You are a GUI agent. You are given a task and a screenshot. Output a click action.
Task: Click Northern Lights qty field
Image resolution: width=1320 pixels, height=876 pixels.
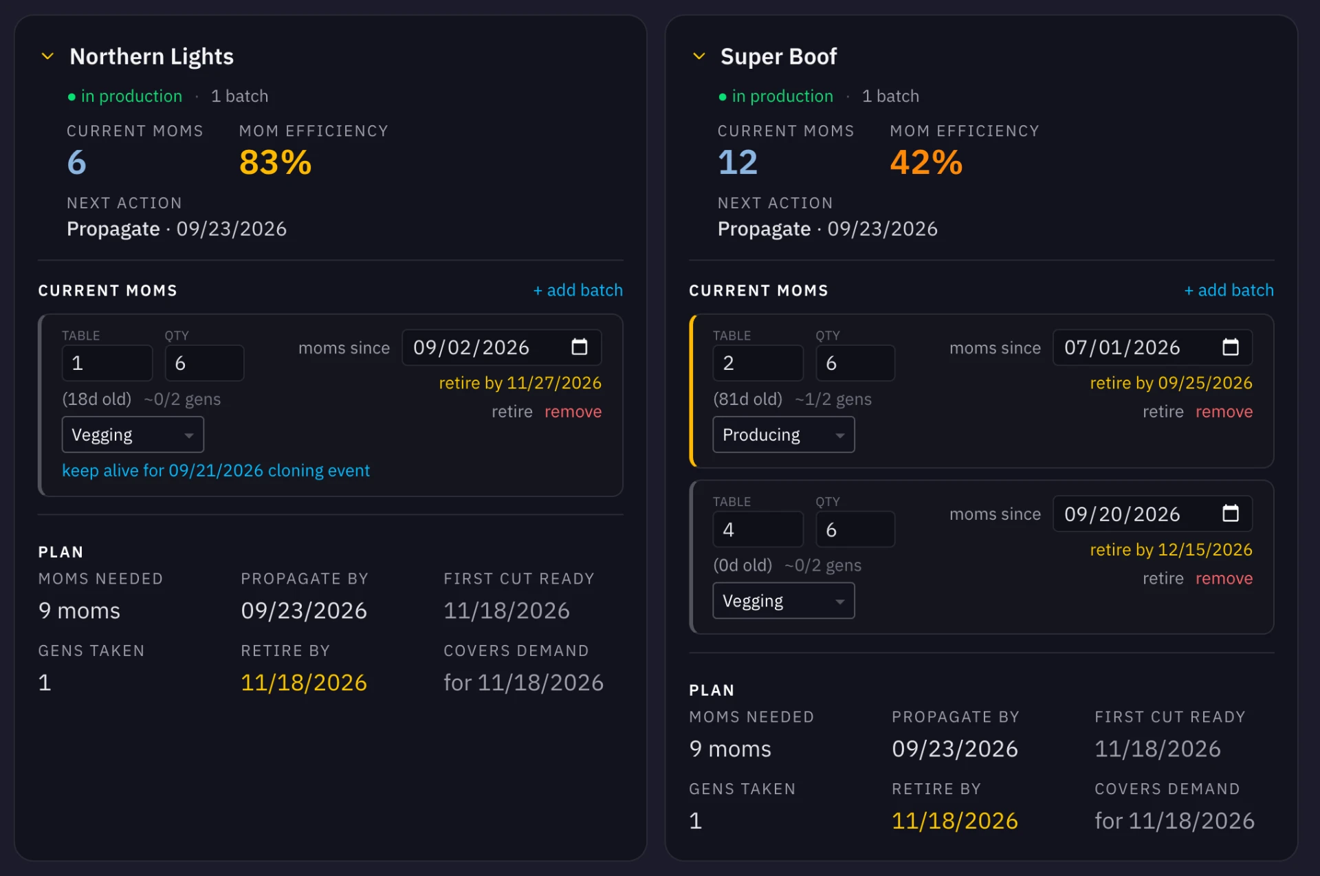coord(205,363)
